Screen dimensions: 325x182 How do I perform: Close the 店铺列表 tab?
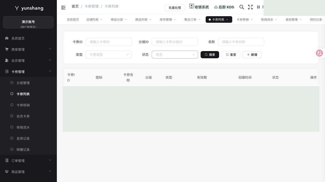[x=101, y=20]
